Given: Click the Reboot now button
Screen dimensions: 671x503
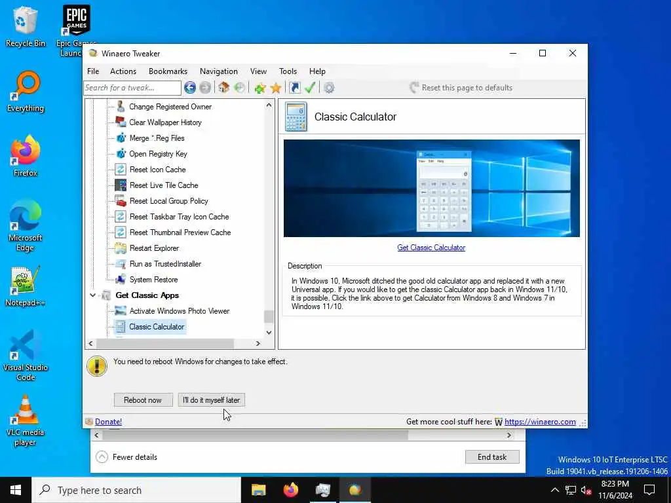Looking at the screenshot, I should coord(143,400).
